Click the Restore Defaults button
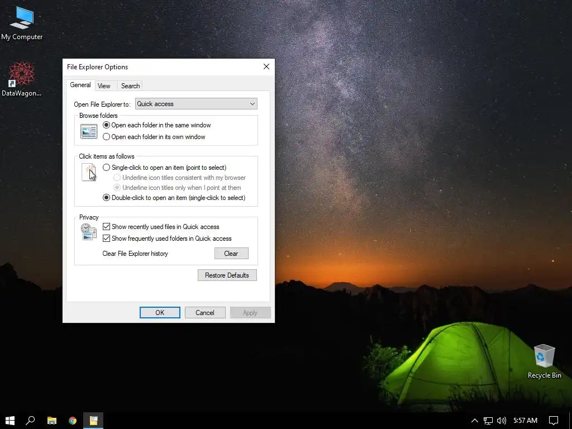 (227, 275)
